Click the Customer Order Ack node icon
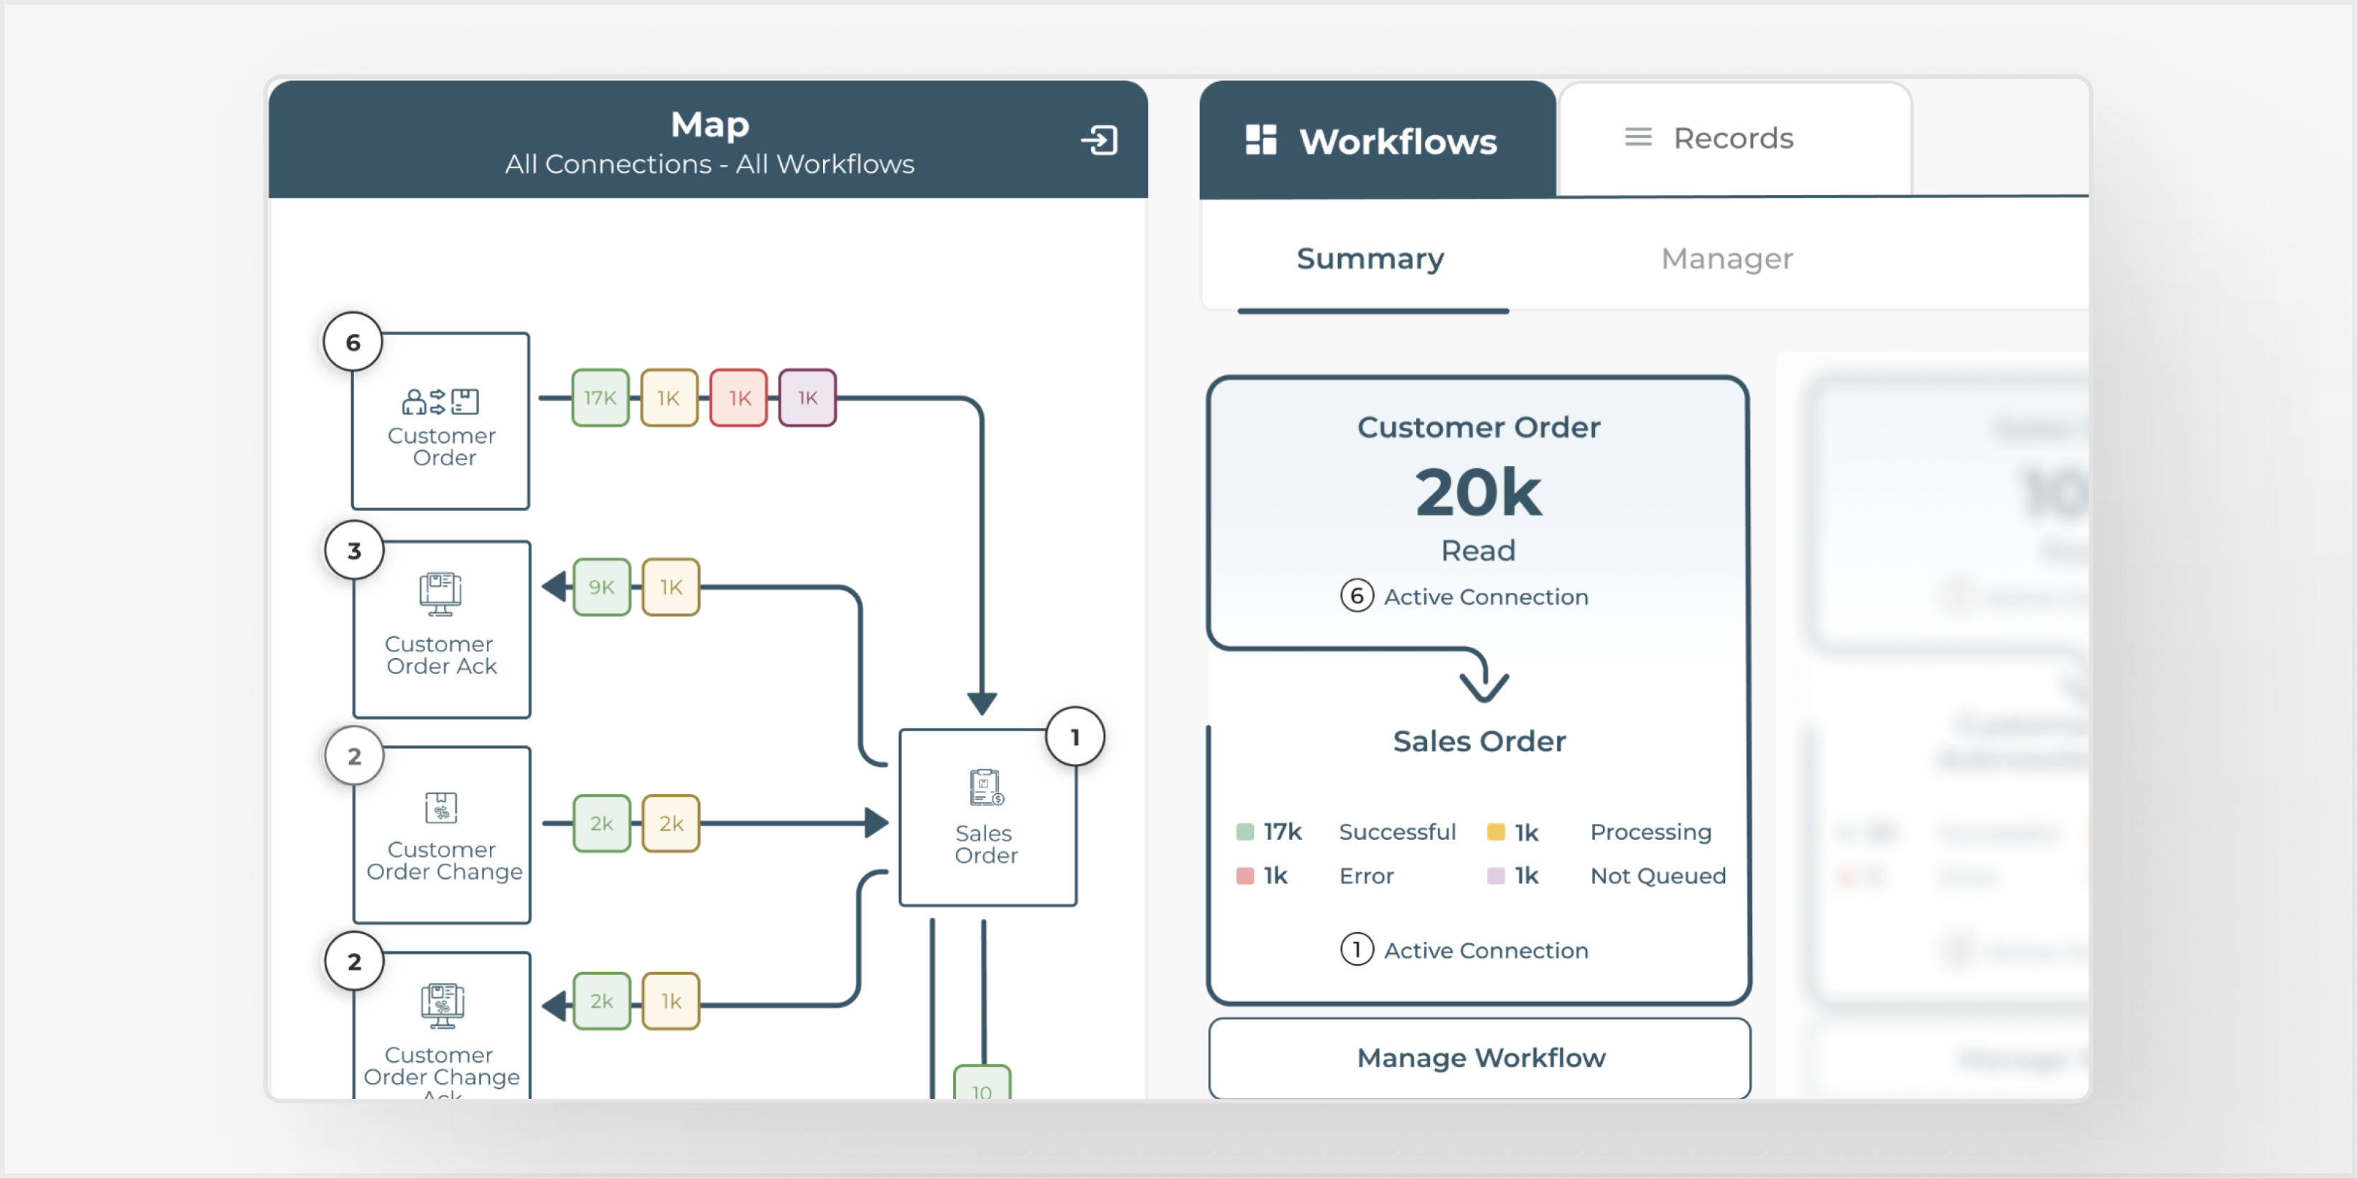2357x1178 pixels. click(440, 594)
